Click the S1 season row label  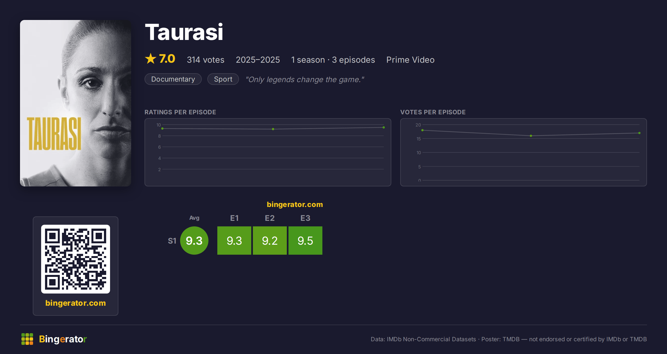(172, 241)
